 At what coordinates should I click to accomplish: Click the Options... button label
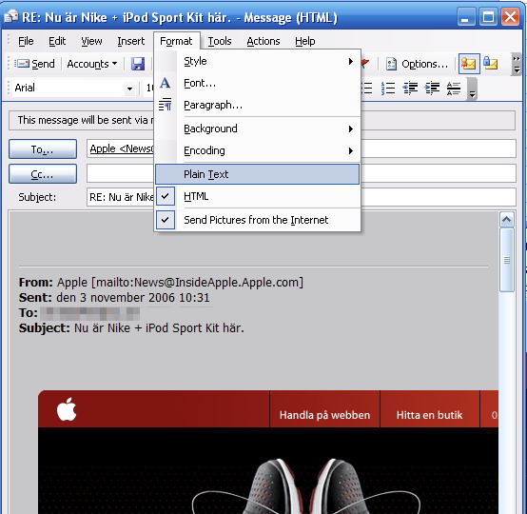point(424,64)
